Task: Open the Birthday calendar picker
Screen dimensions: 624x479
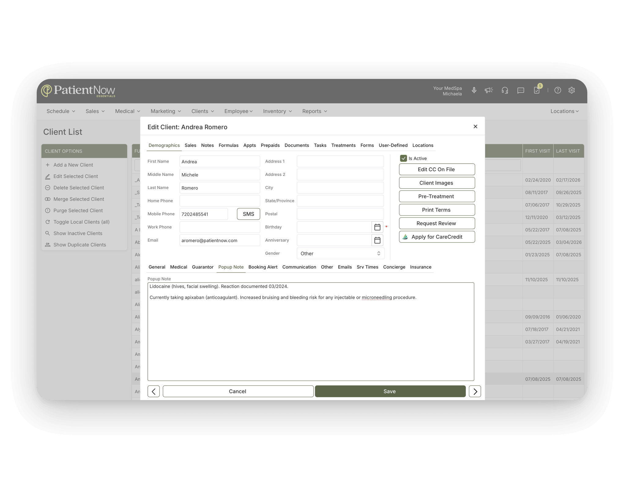Action: point(377,227)
